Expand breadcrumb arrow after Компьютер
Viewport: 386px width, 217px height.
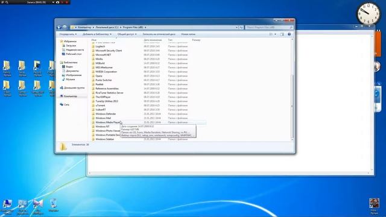click(x=93, y=27)
